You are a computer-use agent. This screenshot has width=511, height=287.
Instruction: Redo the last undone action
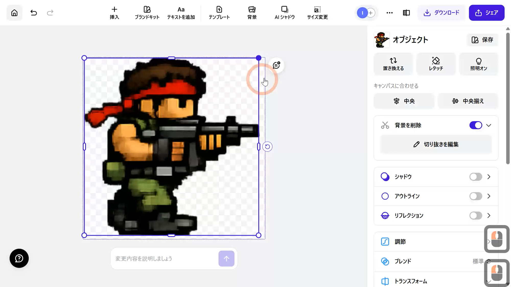pos(50,13)
